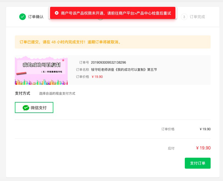Click the 支付方式 section heading
The width and height of the screenshot is (223, 181).
coord(23,93)
